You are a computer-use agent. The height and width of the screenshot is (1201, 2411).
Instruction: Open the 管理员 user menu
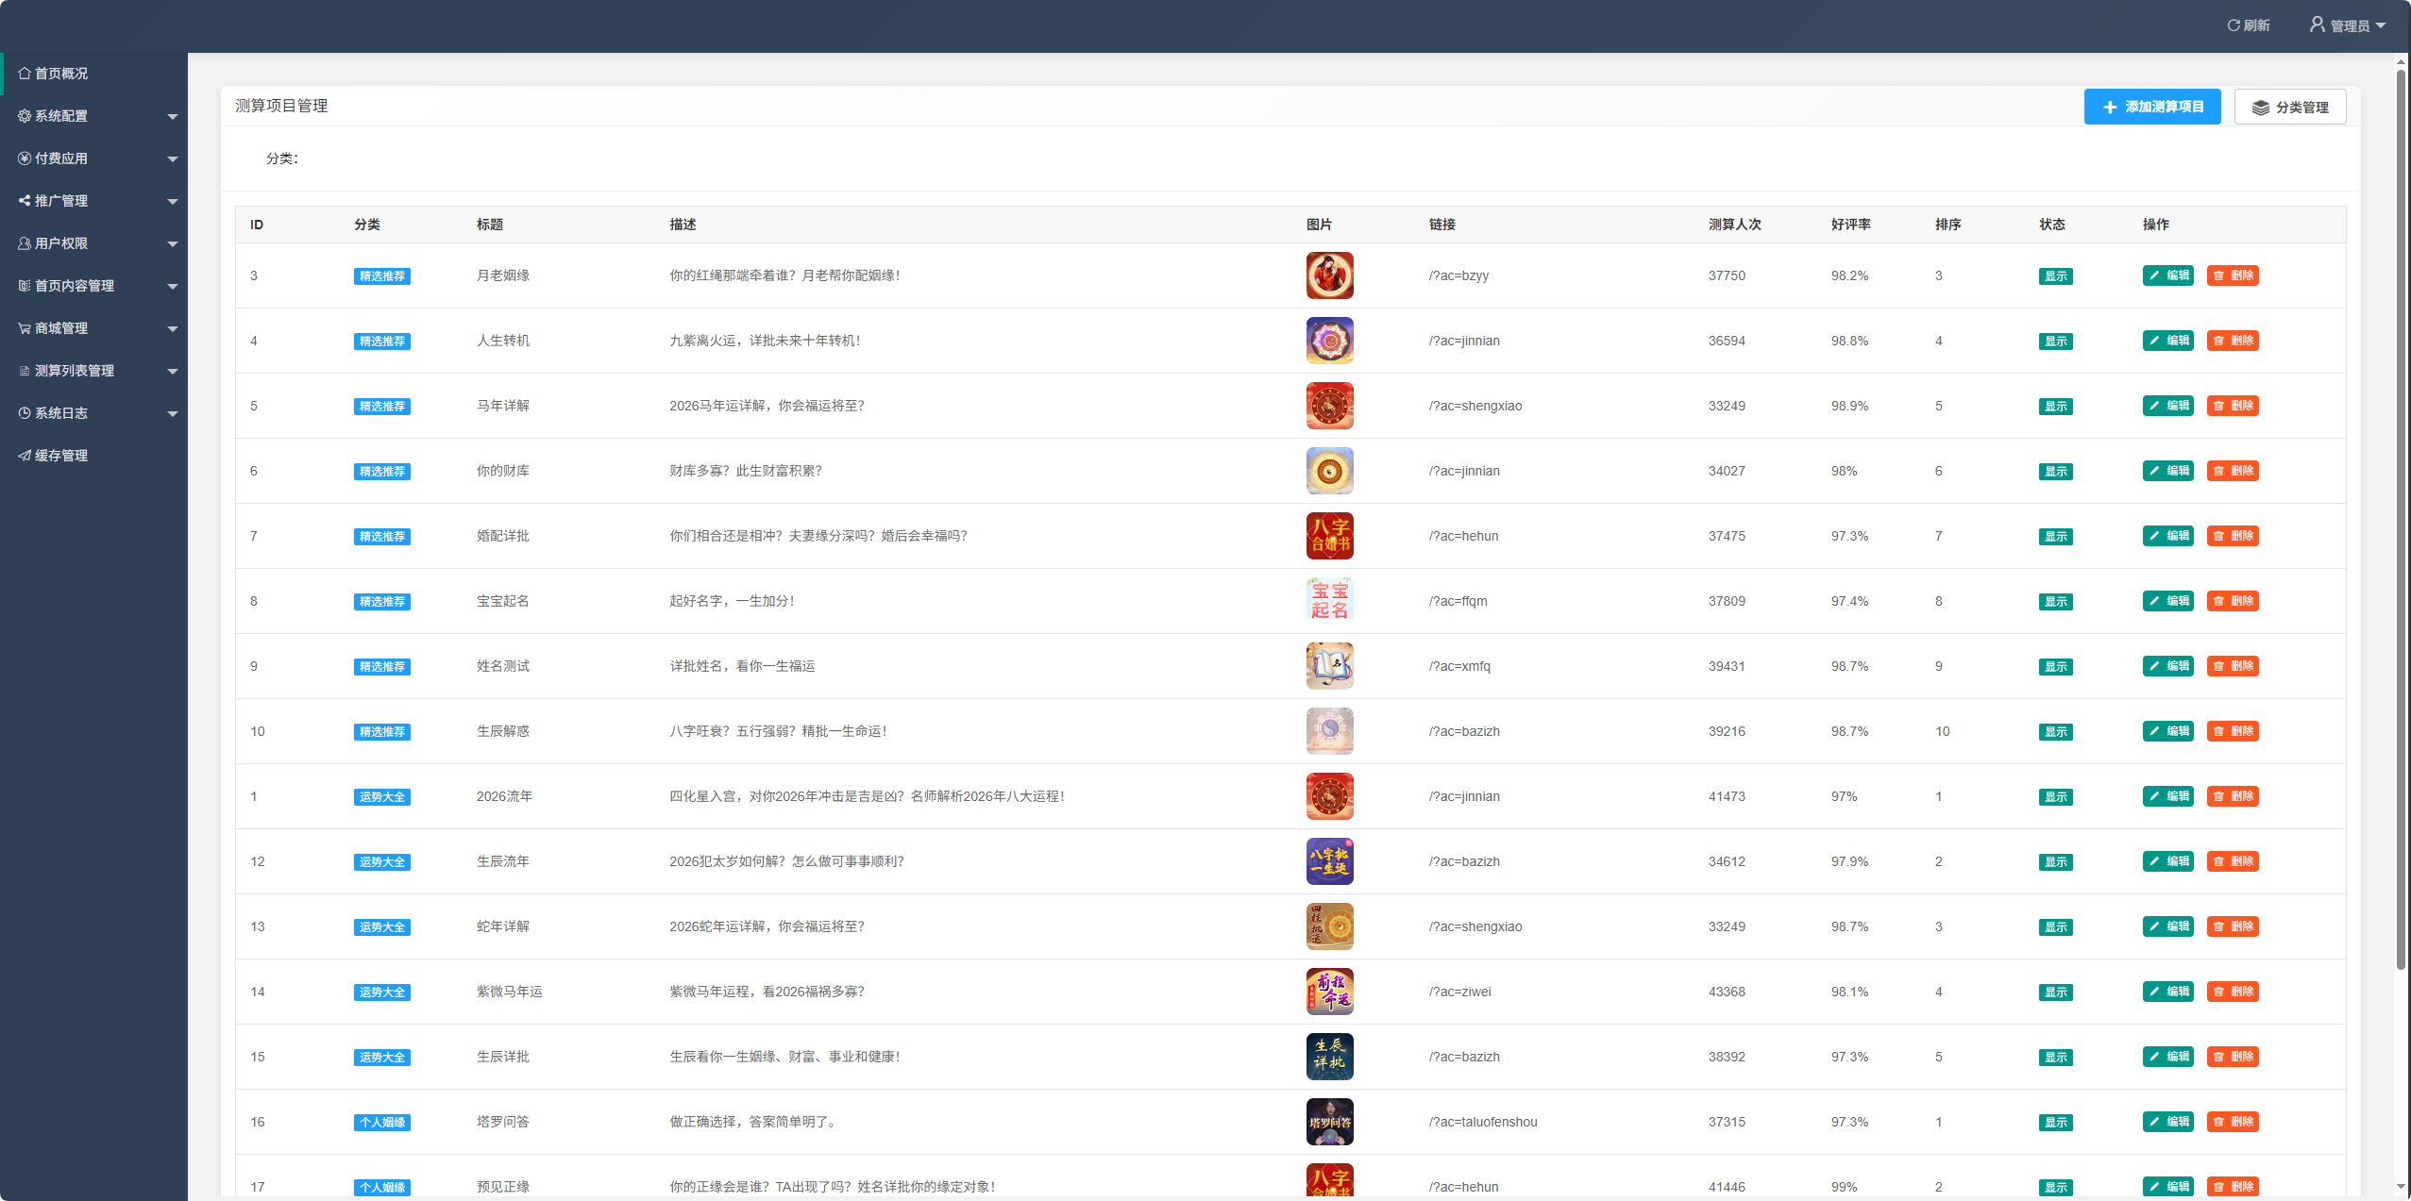(2348, 25)
